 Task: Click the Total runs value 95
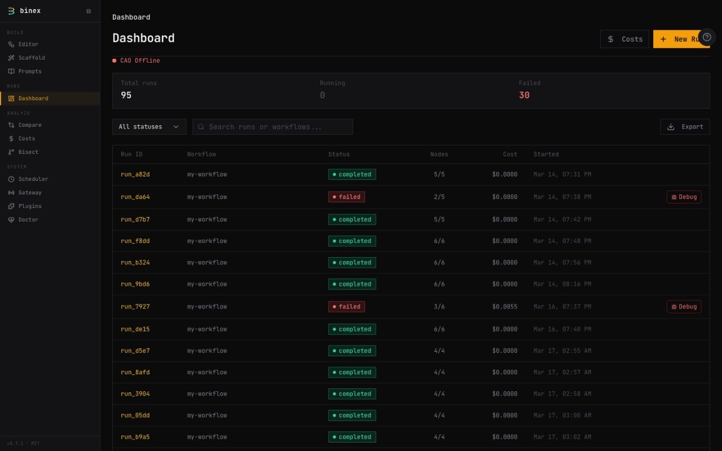(x=126, y=95)
